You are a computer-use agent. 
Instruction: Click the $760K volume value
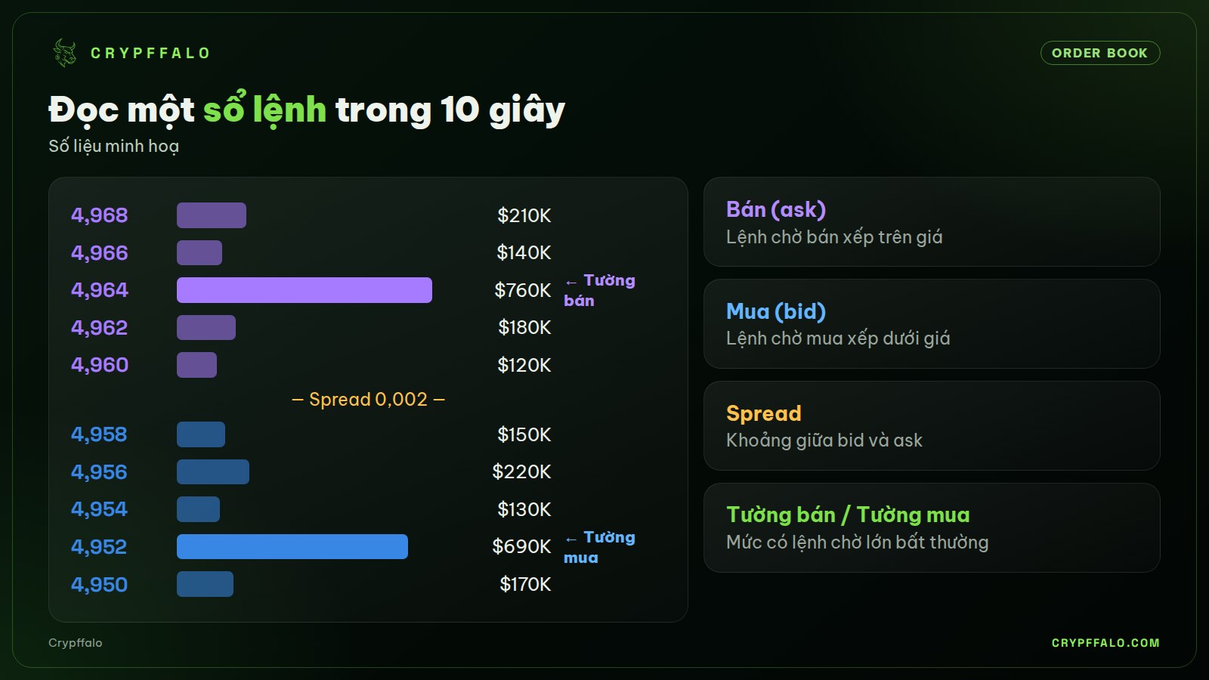coord(523,290)
